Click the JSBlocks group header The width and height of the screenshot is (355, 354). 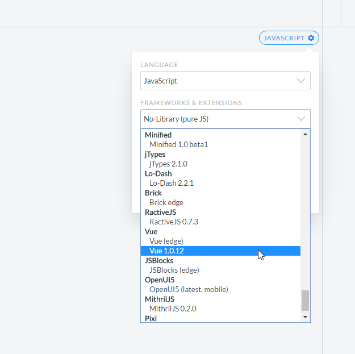159,261
